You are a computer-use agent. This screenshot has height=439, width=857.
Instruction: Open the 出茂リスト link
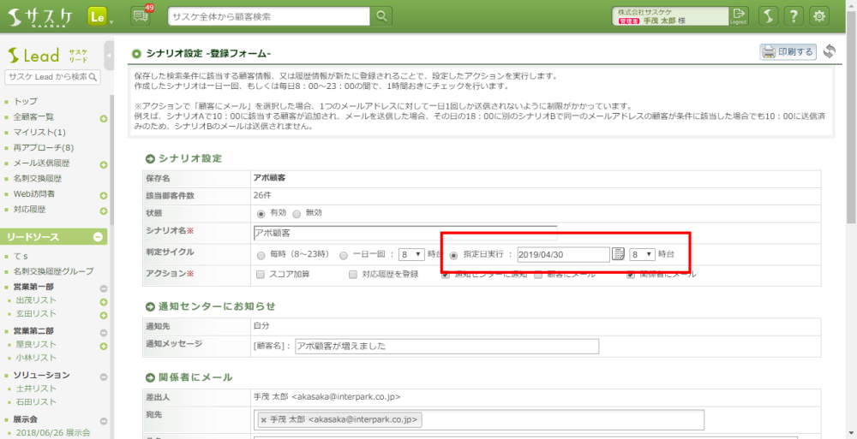click(x=36, y=300)
